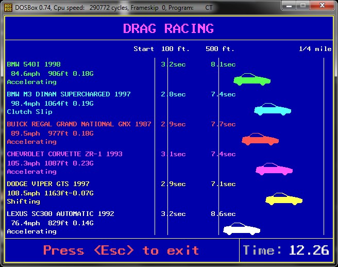
Task: Click Accelerating status under Buick Regal
Action: coord(32,142)
